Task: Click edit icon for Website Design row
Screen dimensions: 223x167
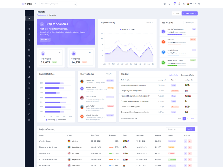Action: [186, 141]
